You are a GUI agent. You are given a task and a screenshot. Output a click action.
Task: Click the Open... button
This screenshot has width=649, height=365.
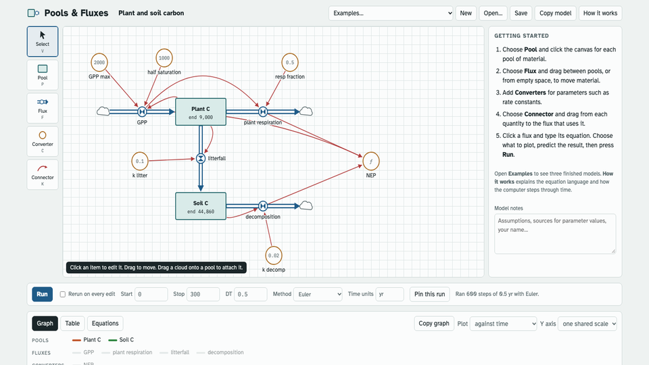[493, 14]
